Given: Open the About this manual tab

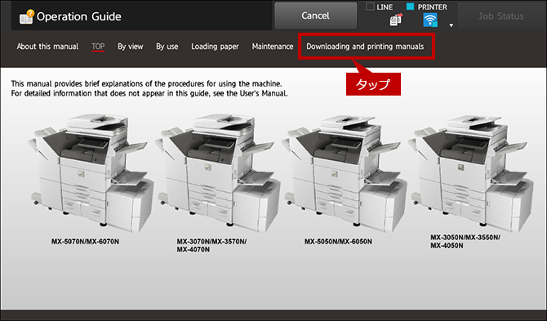Looking at the screenshot, I should [47, 47].
